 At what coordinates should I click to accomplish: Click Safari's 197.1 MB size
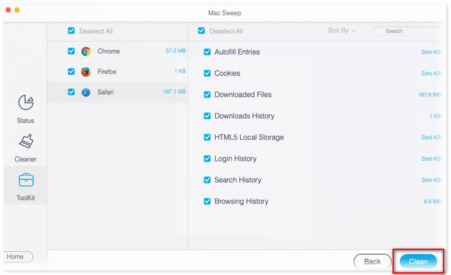(174, 91)
